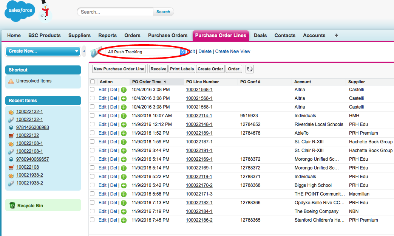Click Edit for the 100022171-3 row
Image resolution: width=394 pixels, height=236 pixels.
102,194
